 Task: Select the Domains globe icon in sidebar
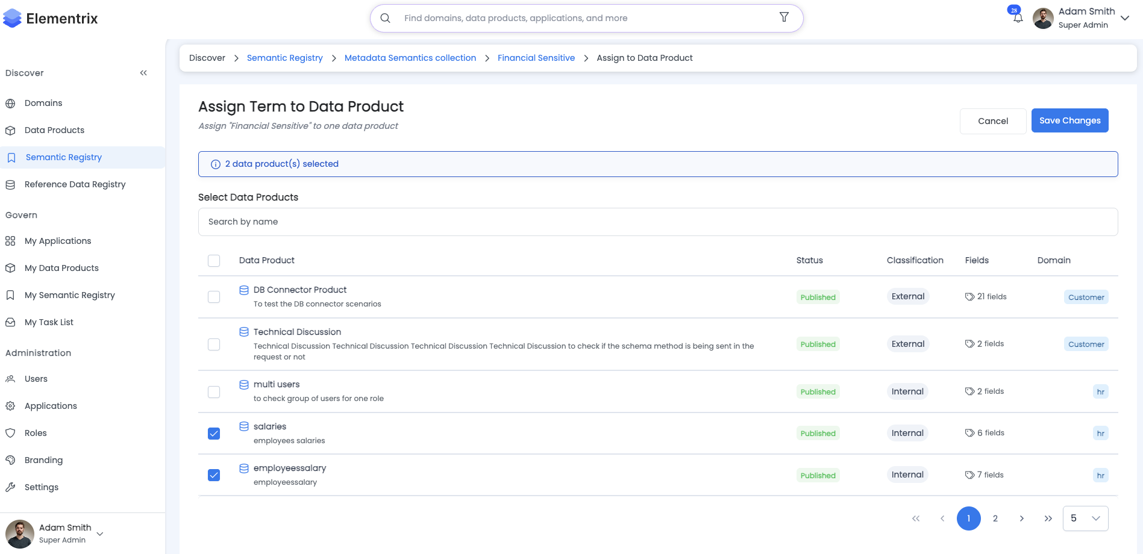click(x=11, y=103)
